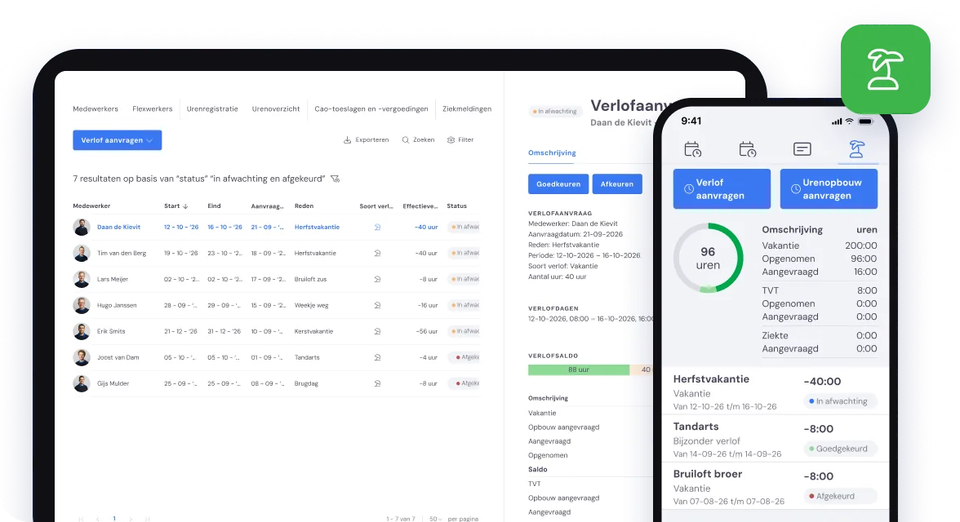Viewport: 960px width, 522px height.
Task: Click the Wi-Fi icon on phone status bar
Action: pyautogui.click(x=849, y=122)
